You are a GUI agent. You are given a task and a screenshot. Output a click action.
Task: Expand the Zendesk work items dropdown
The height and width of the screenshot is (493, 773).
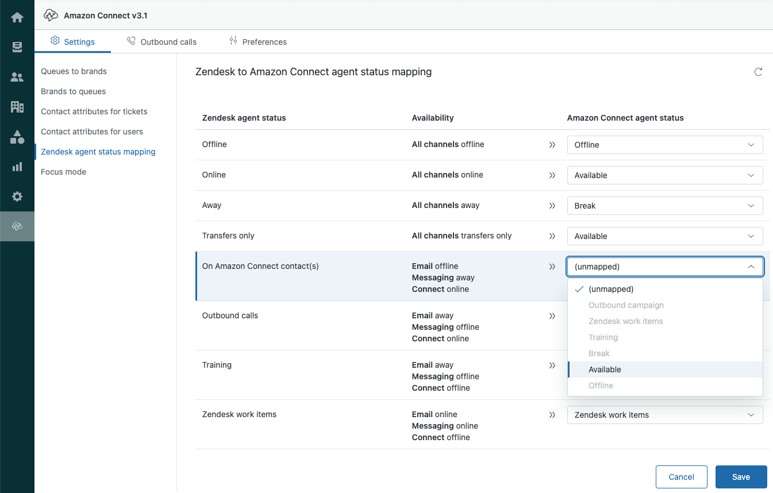664,415
